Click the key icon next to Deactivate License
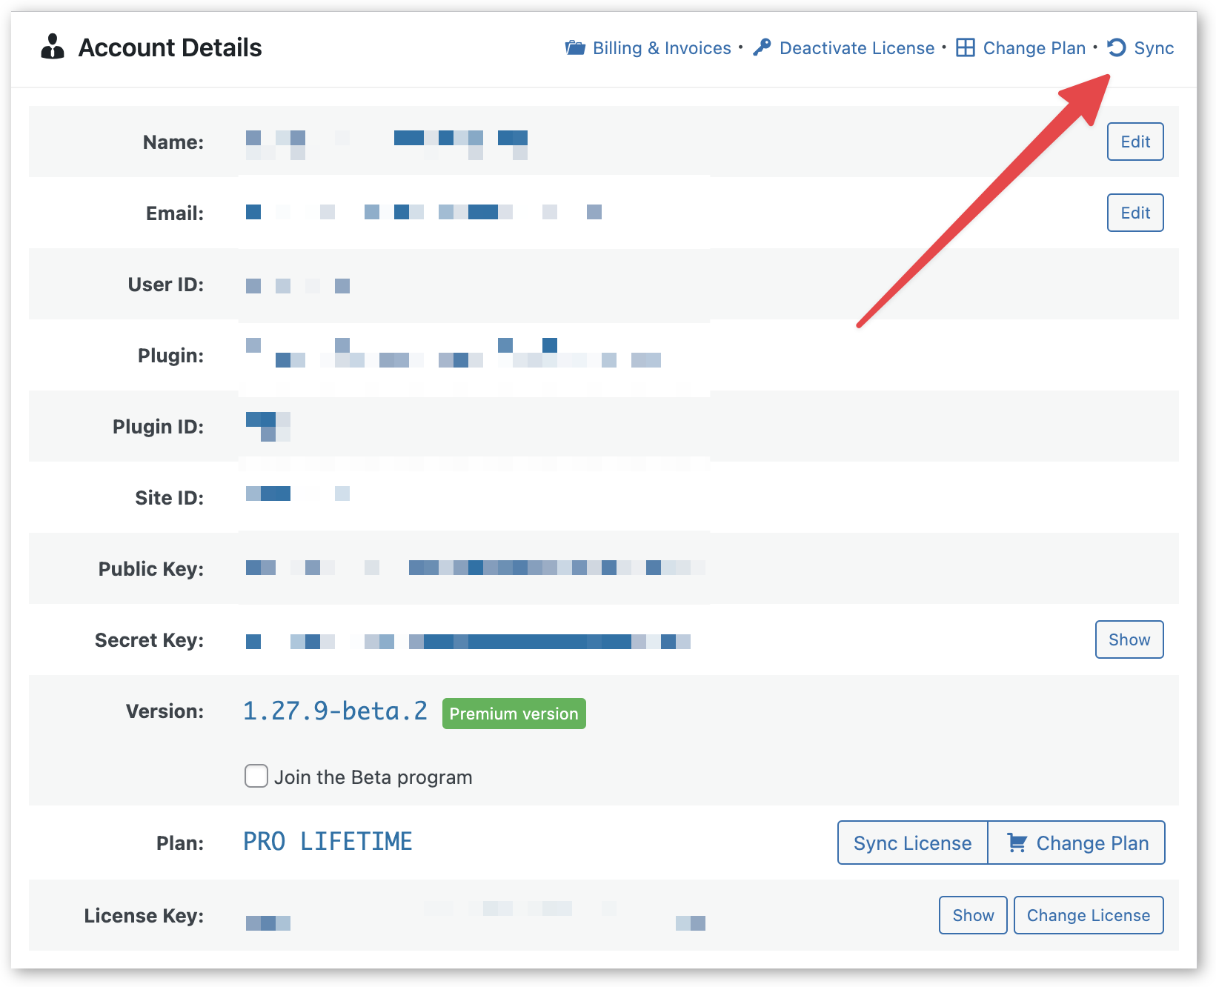 click(763, 47)
